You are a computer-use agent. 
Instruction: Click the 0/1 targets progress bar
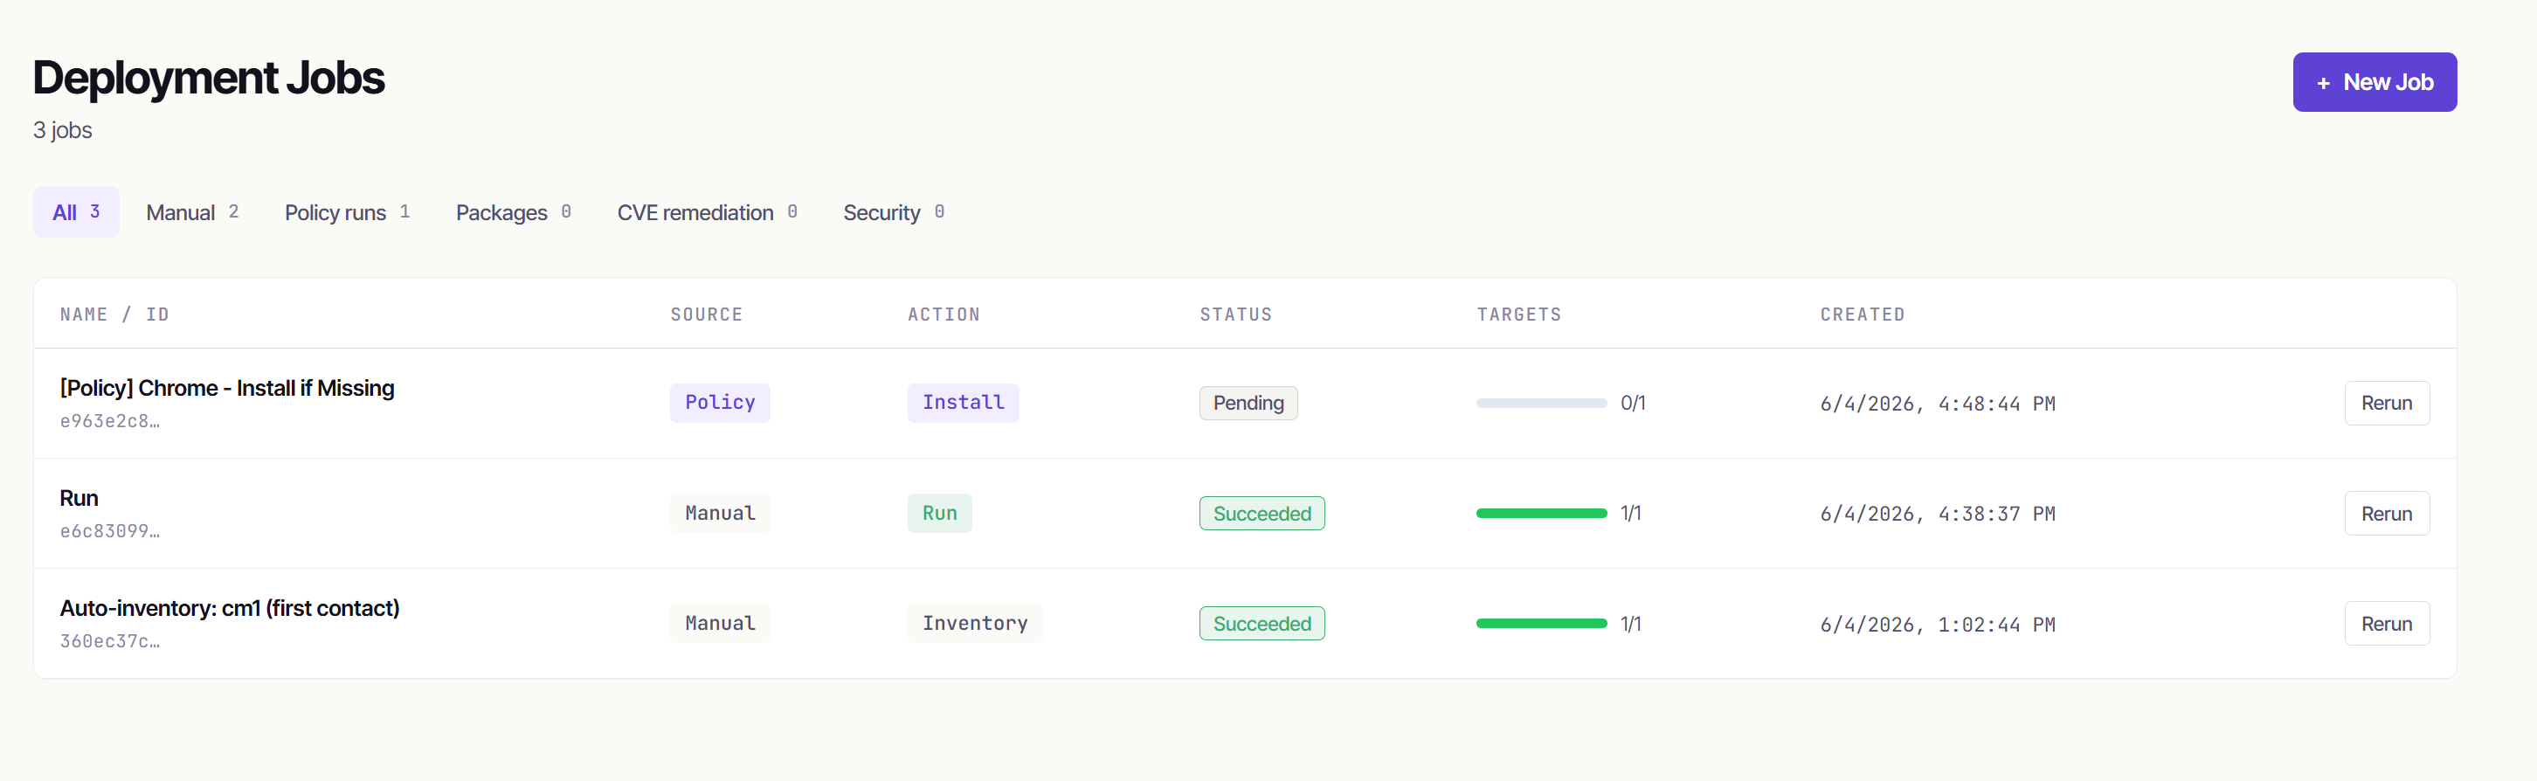coord(1540,403)
